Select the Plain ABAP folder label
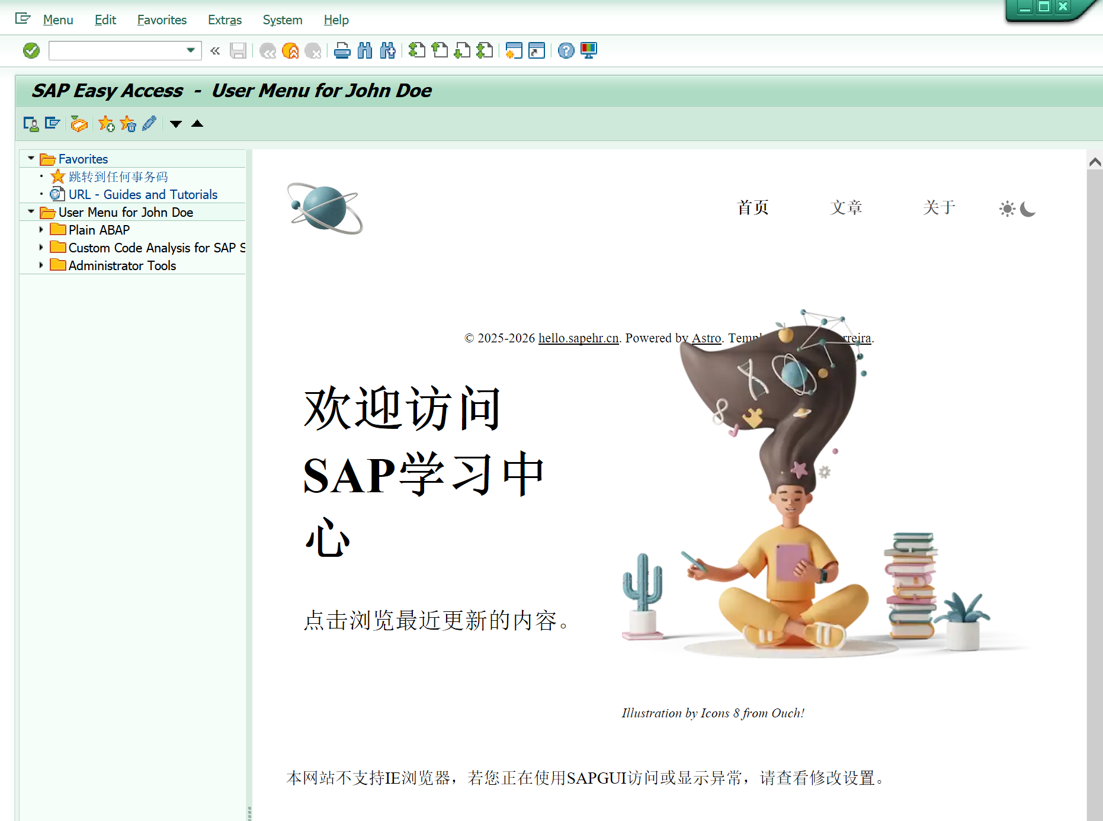 click(x=99, y=230)
